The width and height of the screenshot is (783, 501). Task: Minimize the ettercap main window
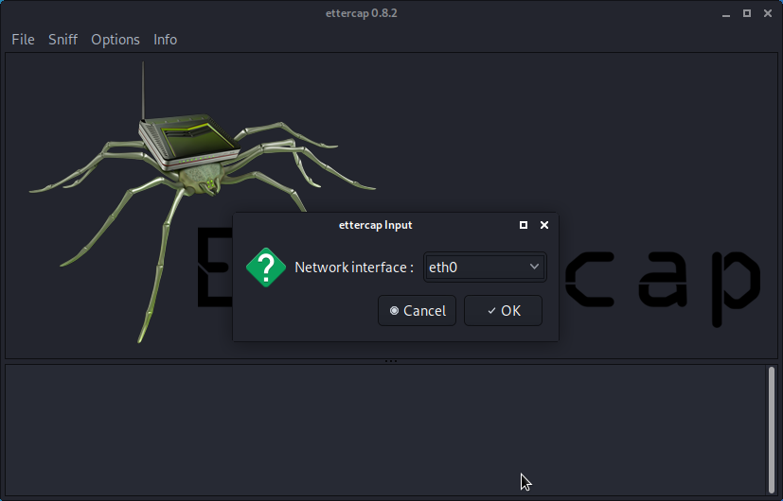click(726, 14)
